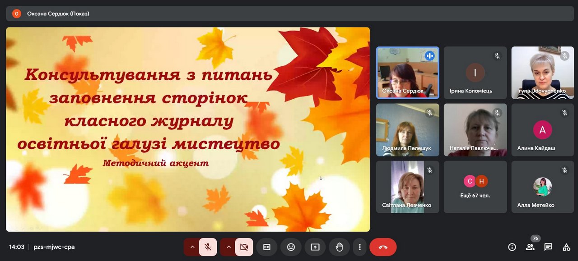Click muted mic icon on Алла Метейко tile
578x261 pixels.
[565, 170]
